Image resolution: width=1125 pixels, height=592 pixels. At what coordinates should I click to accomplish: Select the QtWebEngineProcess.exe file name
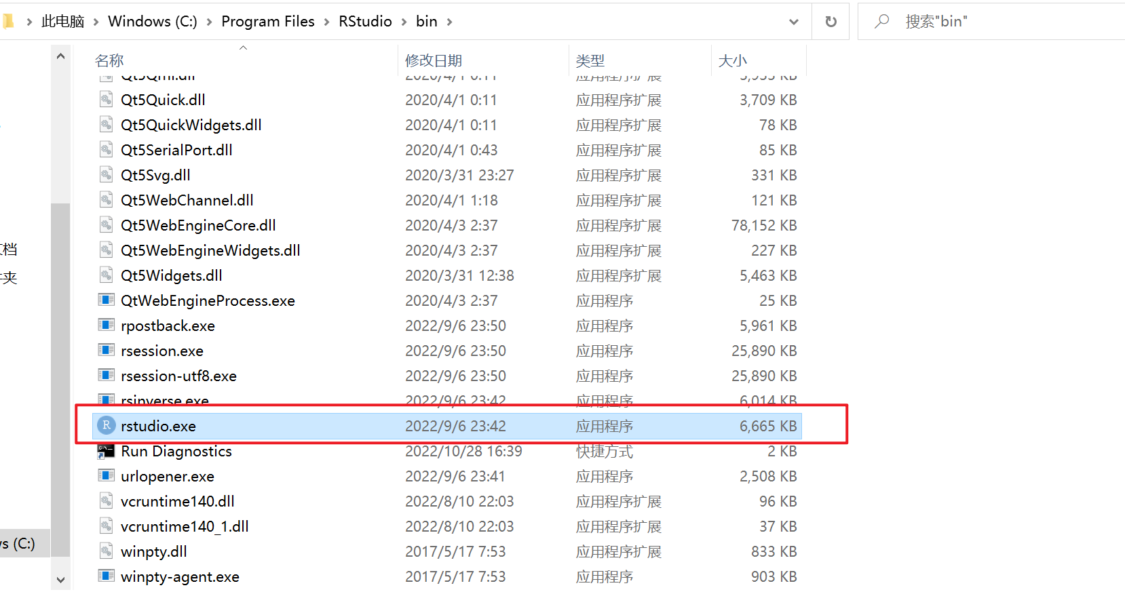[x=208, y=300]
